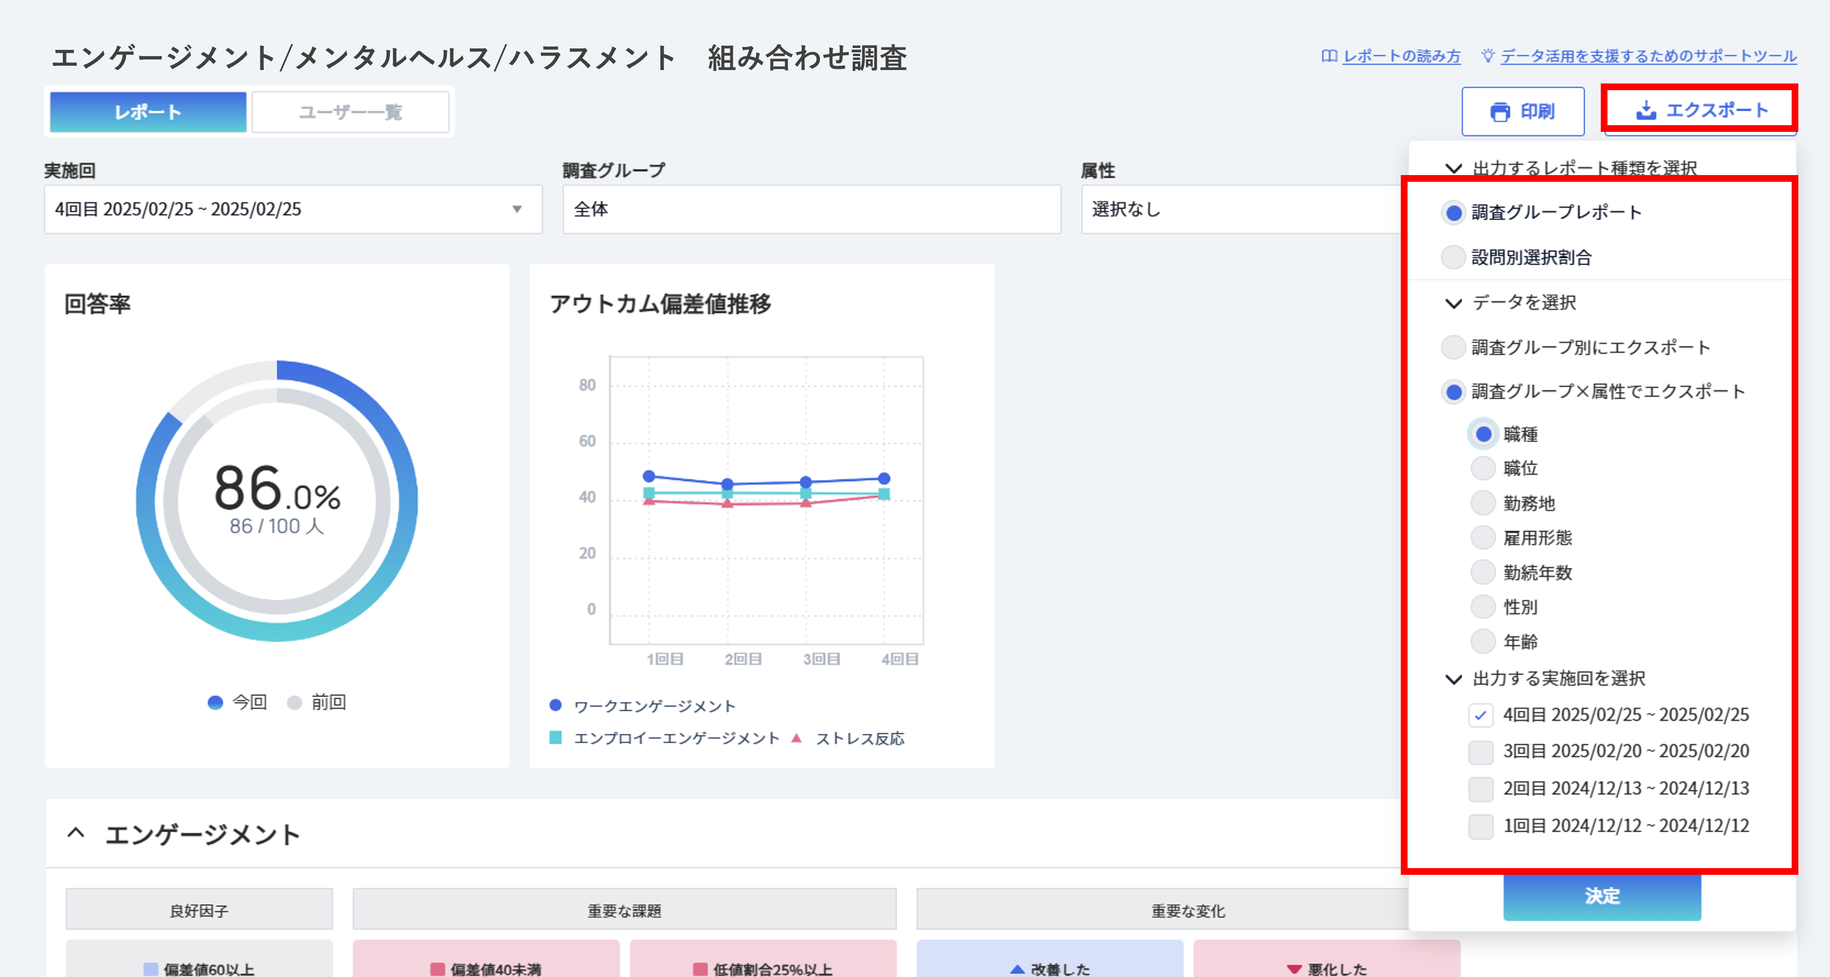Switch to the ユーザー一覧 tab
Viewport: 1830px width, 977px height.
(350, 112)
